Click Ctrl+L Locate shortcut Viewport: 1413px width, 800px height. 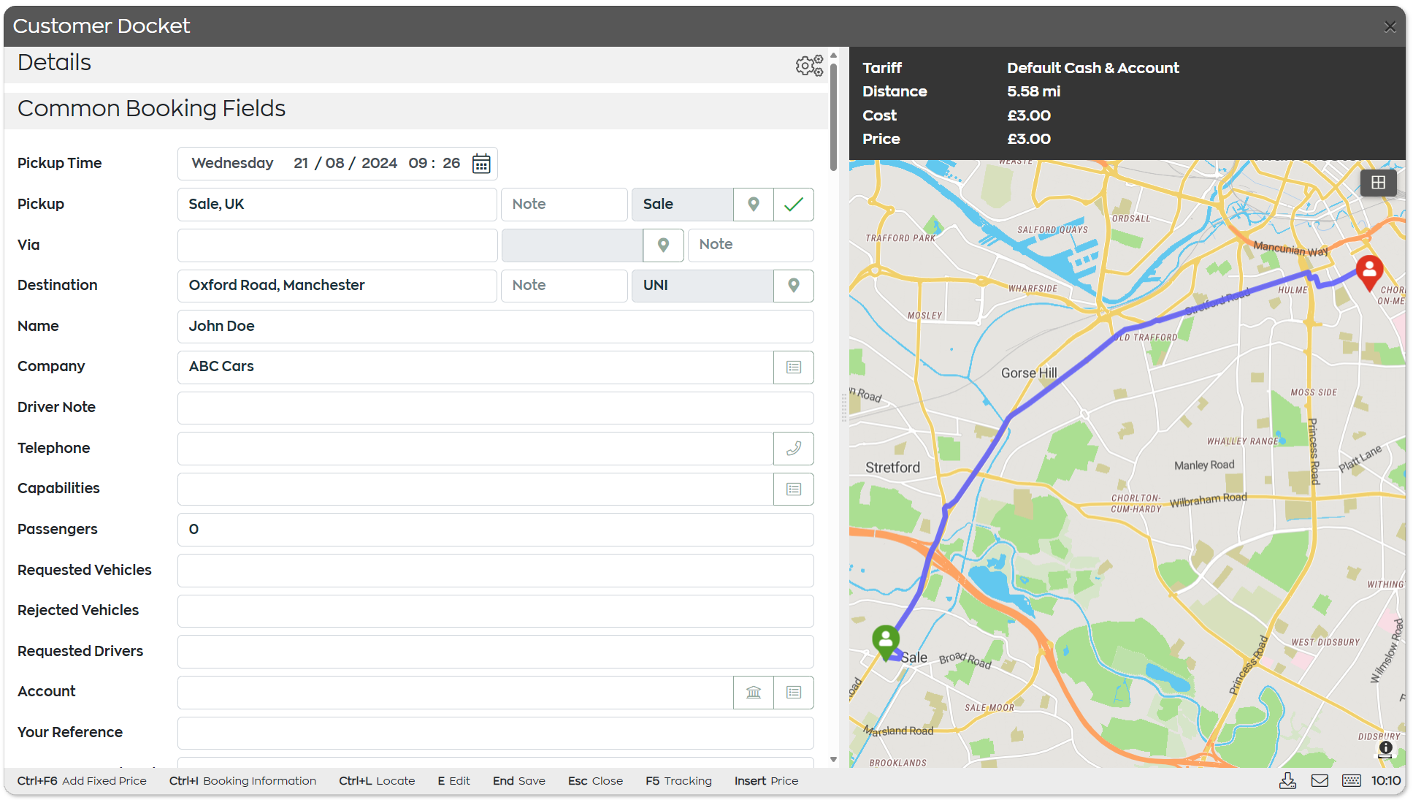pos(377,781)
